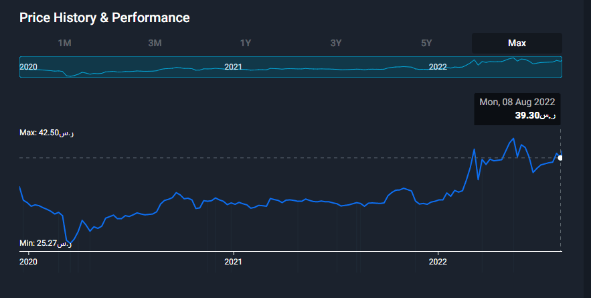Show the 3Y price history
The image size is (591, 298).
tap(336, 43)
